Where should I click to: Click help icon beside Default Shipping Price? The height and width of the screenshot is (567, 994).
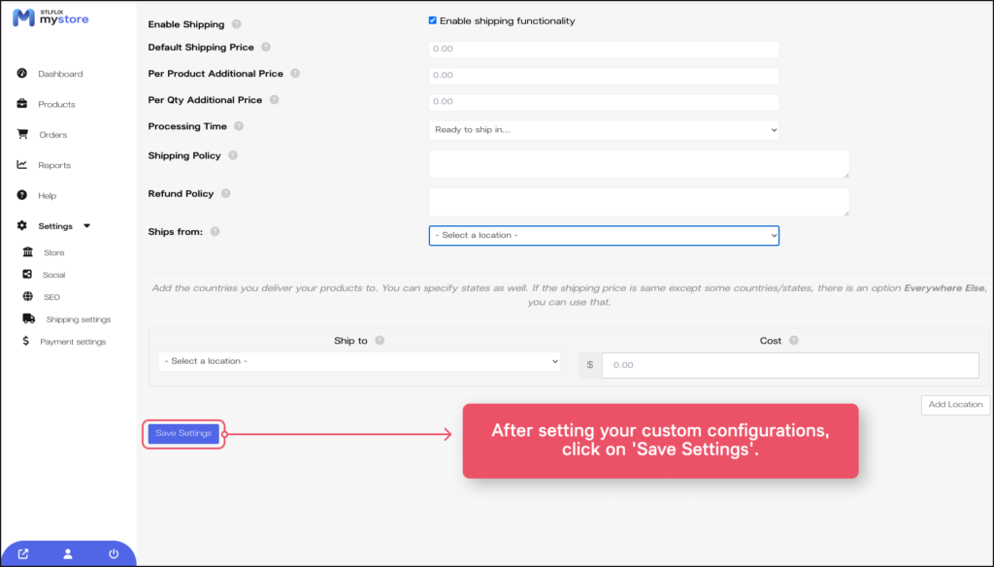(266, 47)
